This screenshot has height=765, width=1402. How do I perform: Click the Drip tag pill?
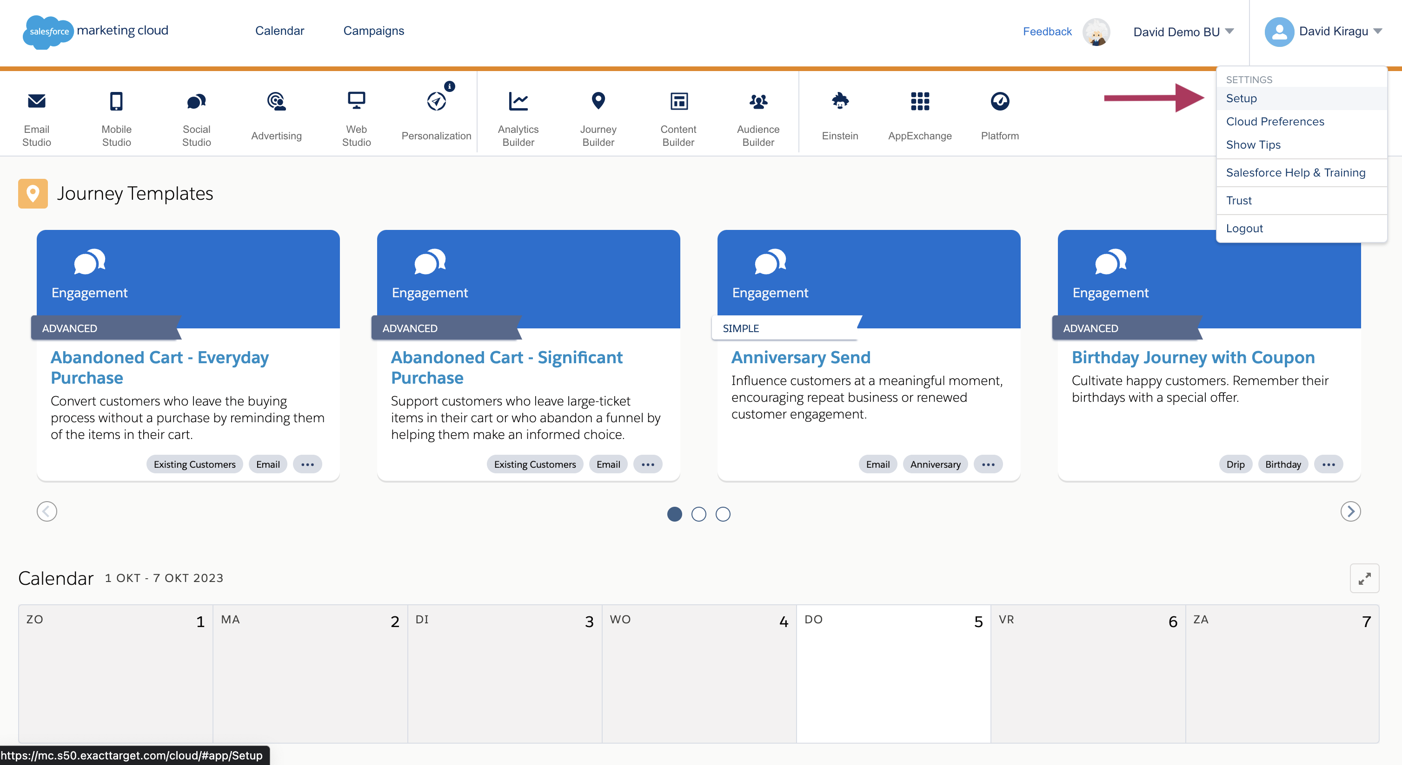1236,464
